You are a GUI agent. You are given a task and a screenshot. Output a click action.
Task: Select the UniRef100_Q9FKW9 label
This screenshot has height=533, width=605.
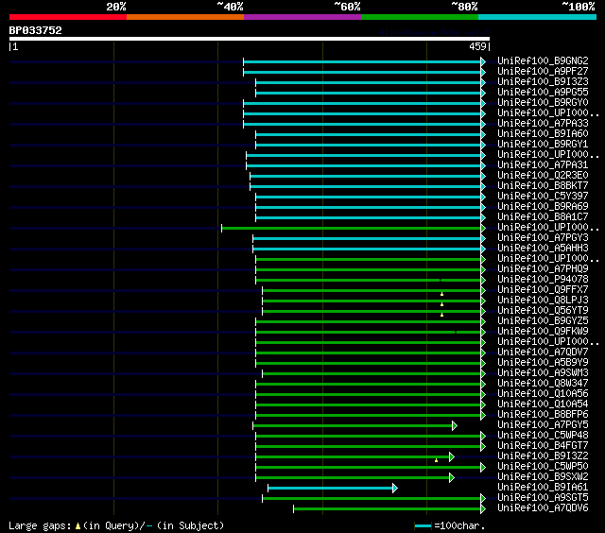pyautogui.click(x=543, y=332)
